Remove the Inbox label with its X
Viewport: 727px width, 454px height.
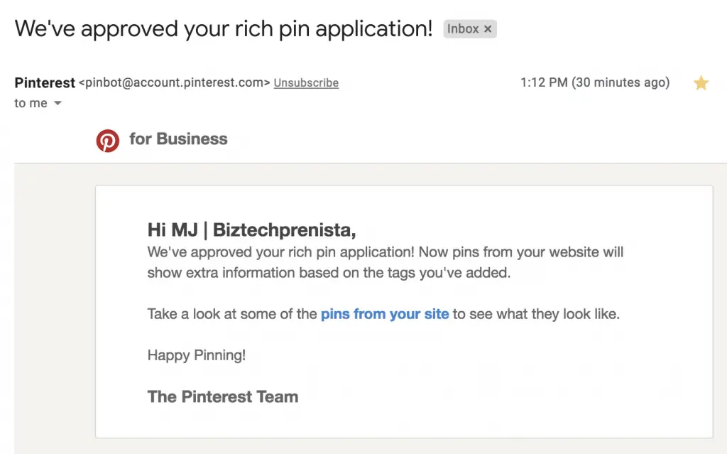point(488,29)
